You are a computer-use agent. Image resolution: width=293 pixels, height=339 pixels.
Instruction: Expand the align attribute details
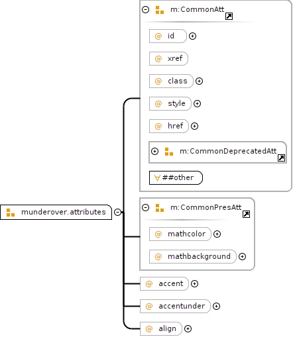click(188, 328)
